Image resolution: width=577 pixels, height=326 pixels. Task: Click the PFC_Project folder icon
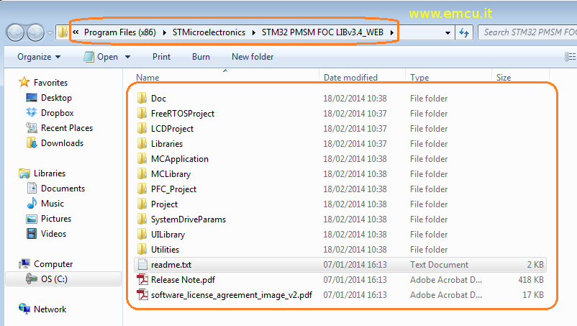[142, 189]
